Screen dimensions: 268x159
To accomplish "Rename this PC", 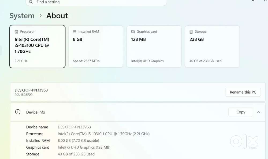I will (243, 92).
